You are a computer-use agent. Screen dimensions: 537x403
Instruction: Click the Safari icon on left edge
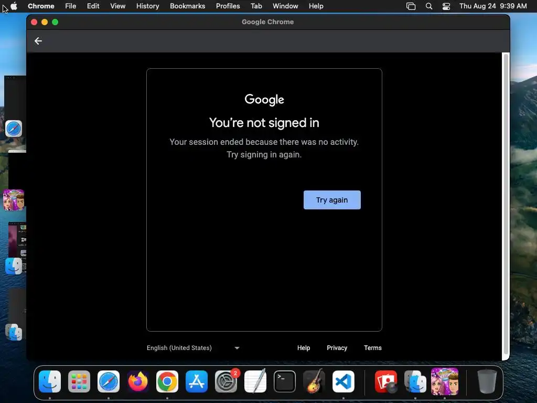click(x=14, y=129)
